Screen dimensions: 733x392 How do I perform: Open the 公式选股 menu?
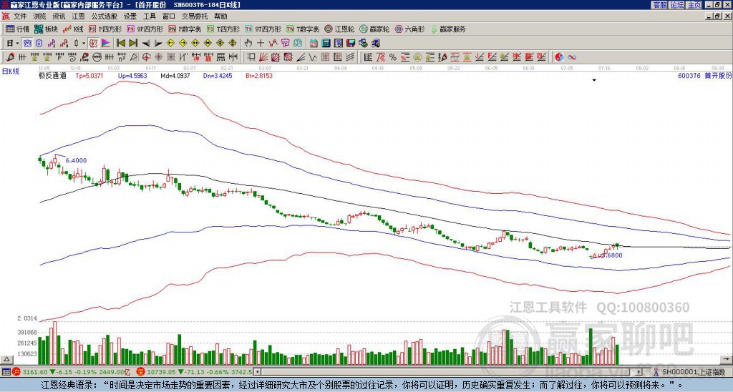click(105, 16)
